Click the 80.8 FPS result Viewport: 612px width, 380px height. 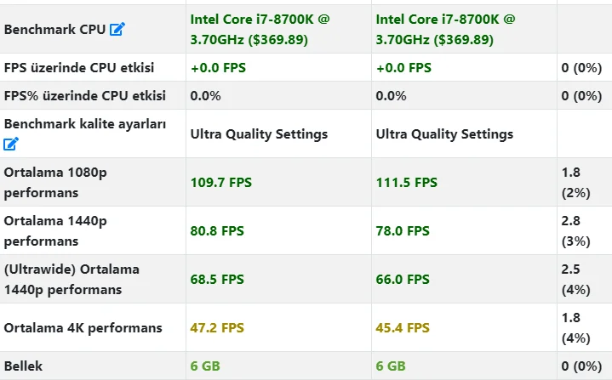(217, 230)
